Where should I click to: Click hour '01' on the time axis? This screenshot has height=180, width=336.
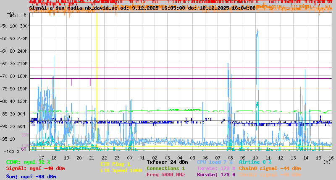click(x=142, y=158)
